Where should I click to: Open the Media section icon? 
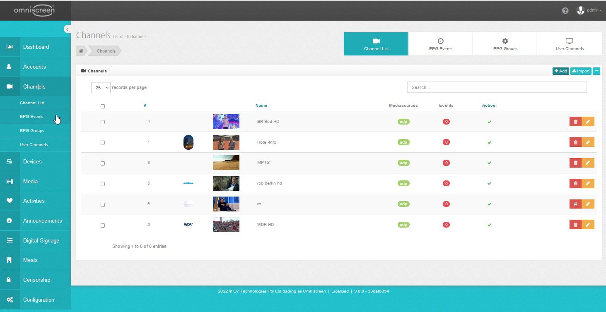(10, 181)
